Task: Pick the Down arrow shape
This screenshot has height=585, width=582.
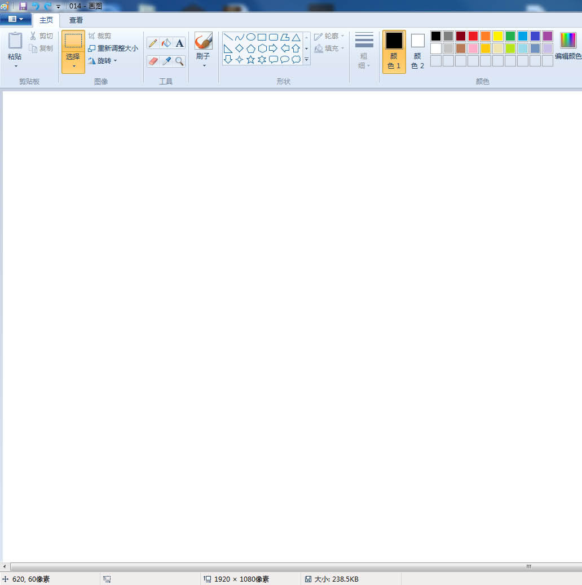Action: (228, 59)
